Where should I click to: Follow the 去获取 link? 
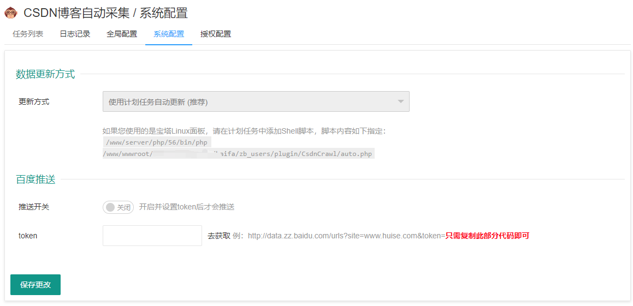pos(219,236)
